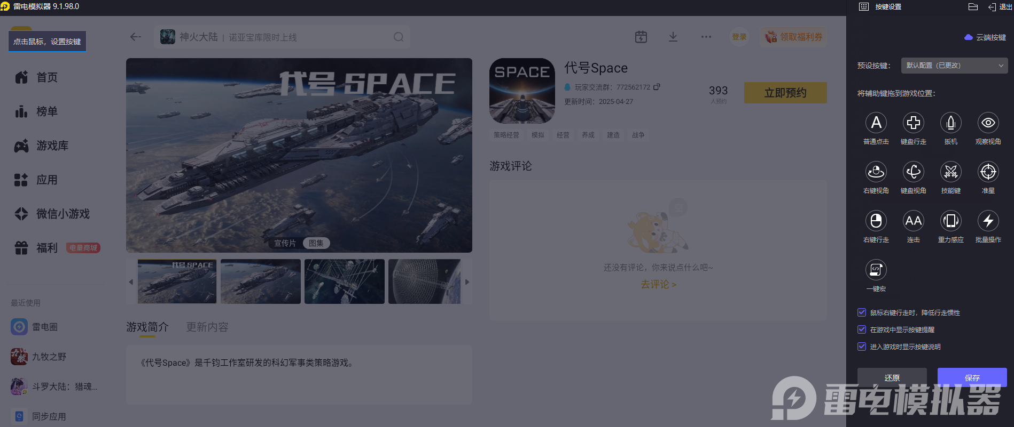The width and height of the screenshot is (1014, 427).
Task: Select the 一键宏 macro script icon
Action: [x=876, y=270]
